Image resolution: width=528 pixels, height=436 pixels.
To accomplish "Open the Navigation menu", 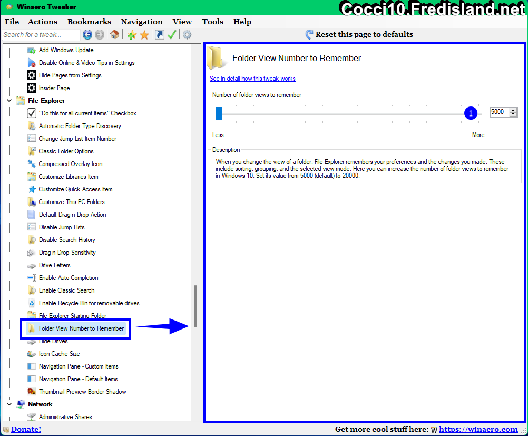I will 142,22.
